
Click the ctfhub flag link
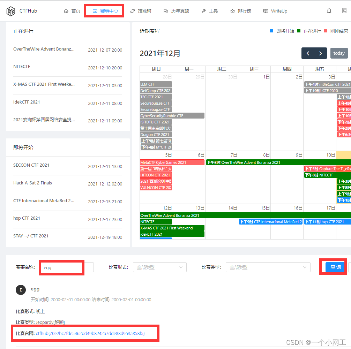90,333
